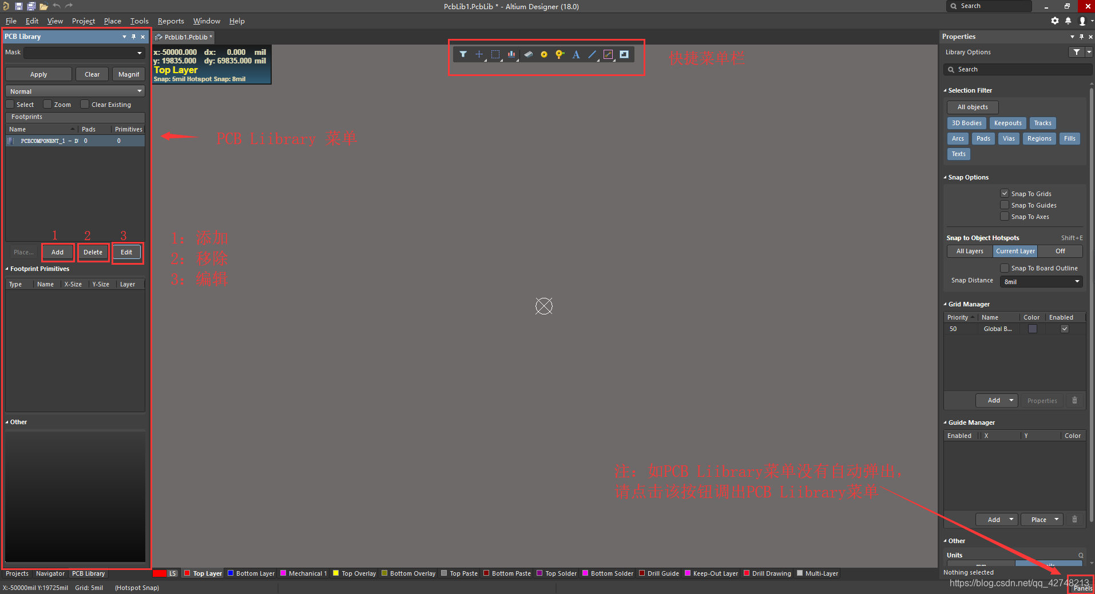1095x594 pixels.
Task: Click the Align Objects chart icon
Action: pyautogui.click(x=511, y=54)
